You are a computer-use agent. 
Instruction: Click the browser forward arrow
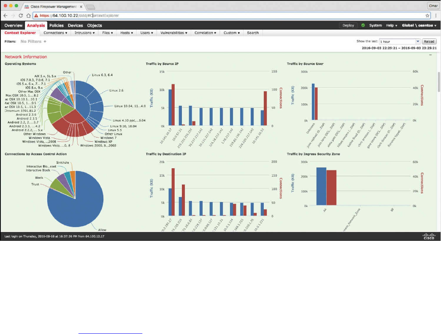13,16
